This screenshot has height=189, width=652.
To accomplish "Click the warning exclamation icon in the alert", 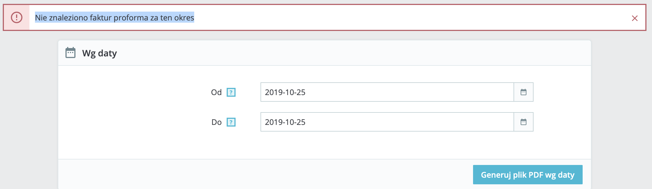I will click(x=17, y=18).
